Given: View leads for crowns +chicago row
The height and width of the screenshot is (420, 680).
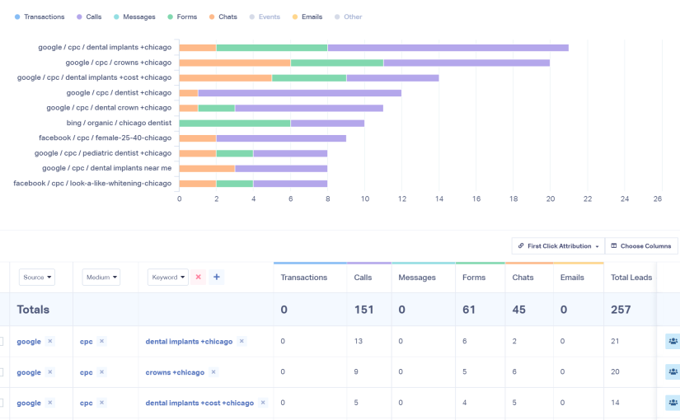Looking at the screenshot, I should [x=673, y=372].
